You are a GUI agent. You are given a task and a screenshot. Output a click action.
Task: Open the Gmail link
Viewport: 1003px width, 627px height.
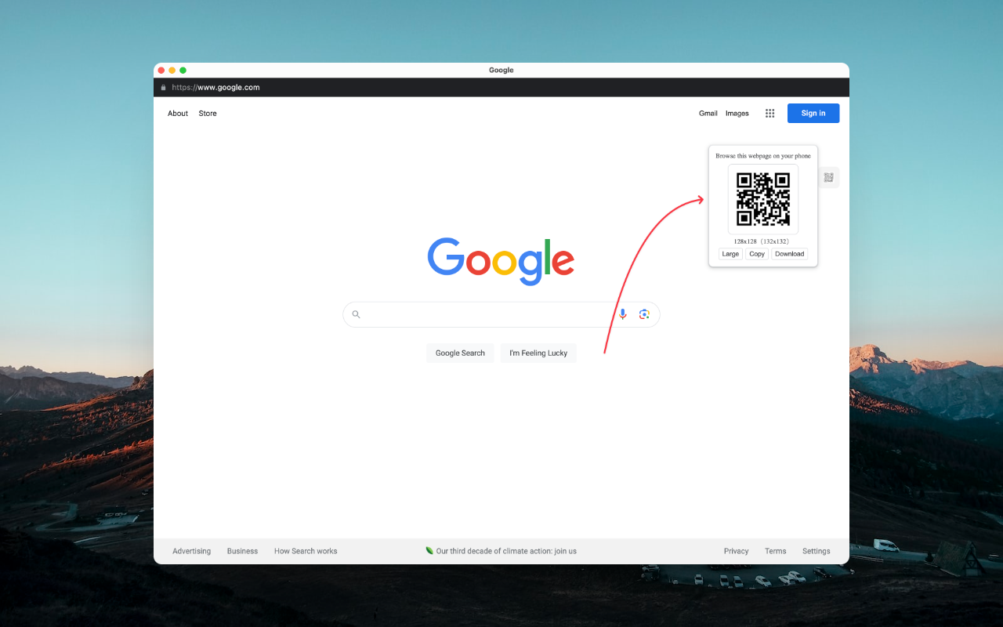(x=708, y=114)
